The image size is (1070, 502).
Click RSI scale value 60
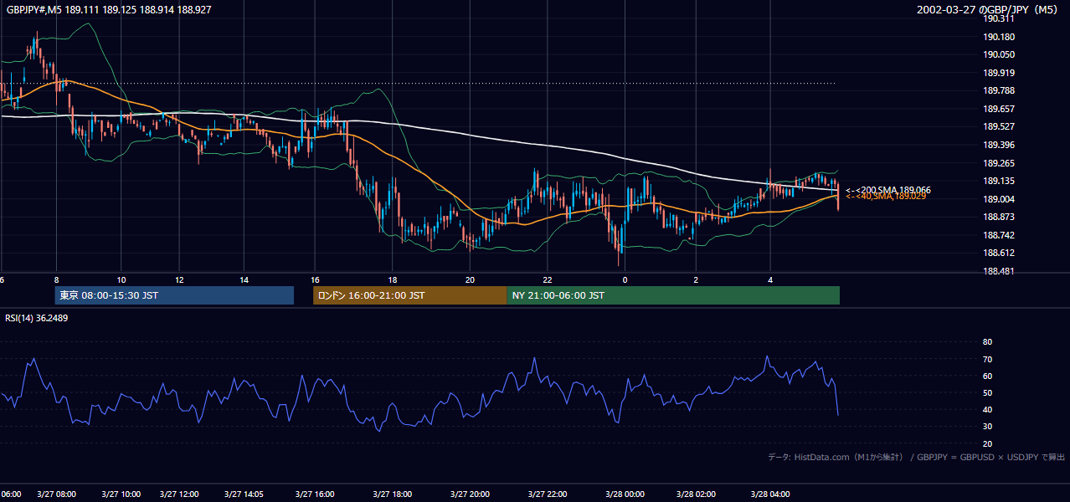click(987, 376)
